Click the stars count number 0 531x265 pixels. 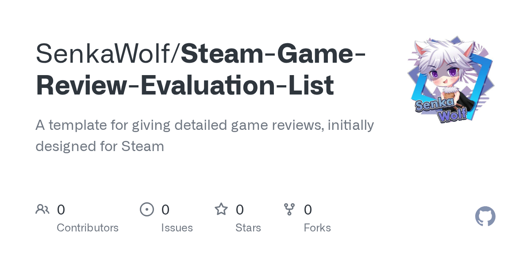[x=240, y=210]
